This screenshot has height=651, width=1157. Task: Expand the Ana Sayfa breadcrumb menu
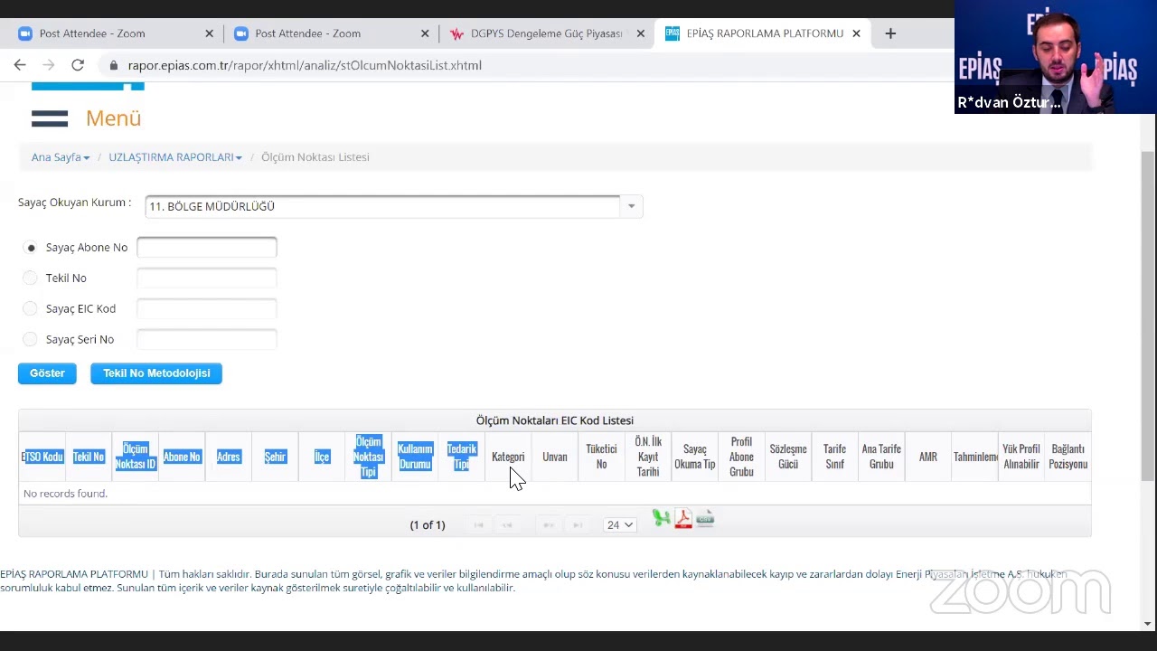click(x=61, y=157)
